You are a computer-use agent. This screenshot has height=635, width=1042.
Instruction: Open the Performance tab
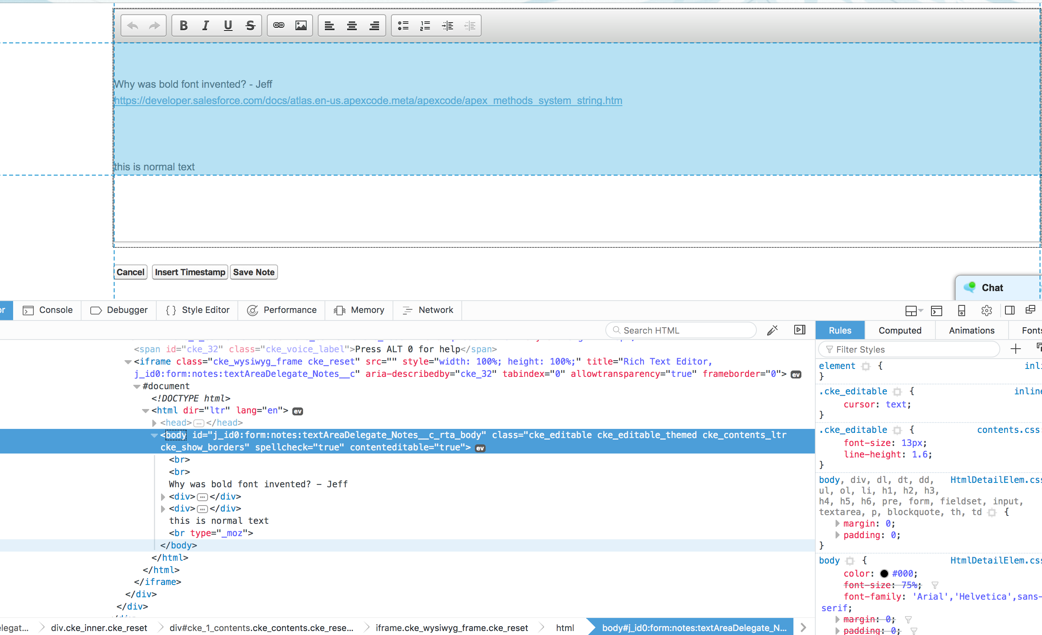coord(282,310)
